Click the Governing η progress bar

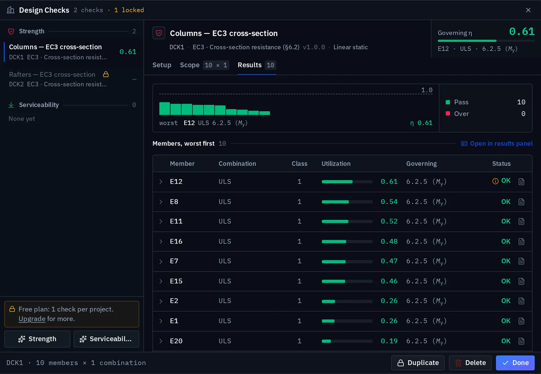486,41
